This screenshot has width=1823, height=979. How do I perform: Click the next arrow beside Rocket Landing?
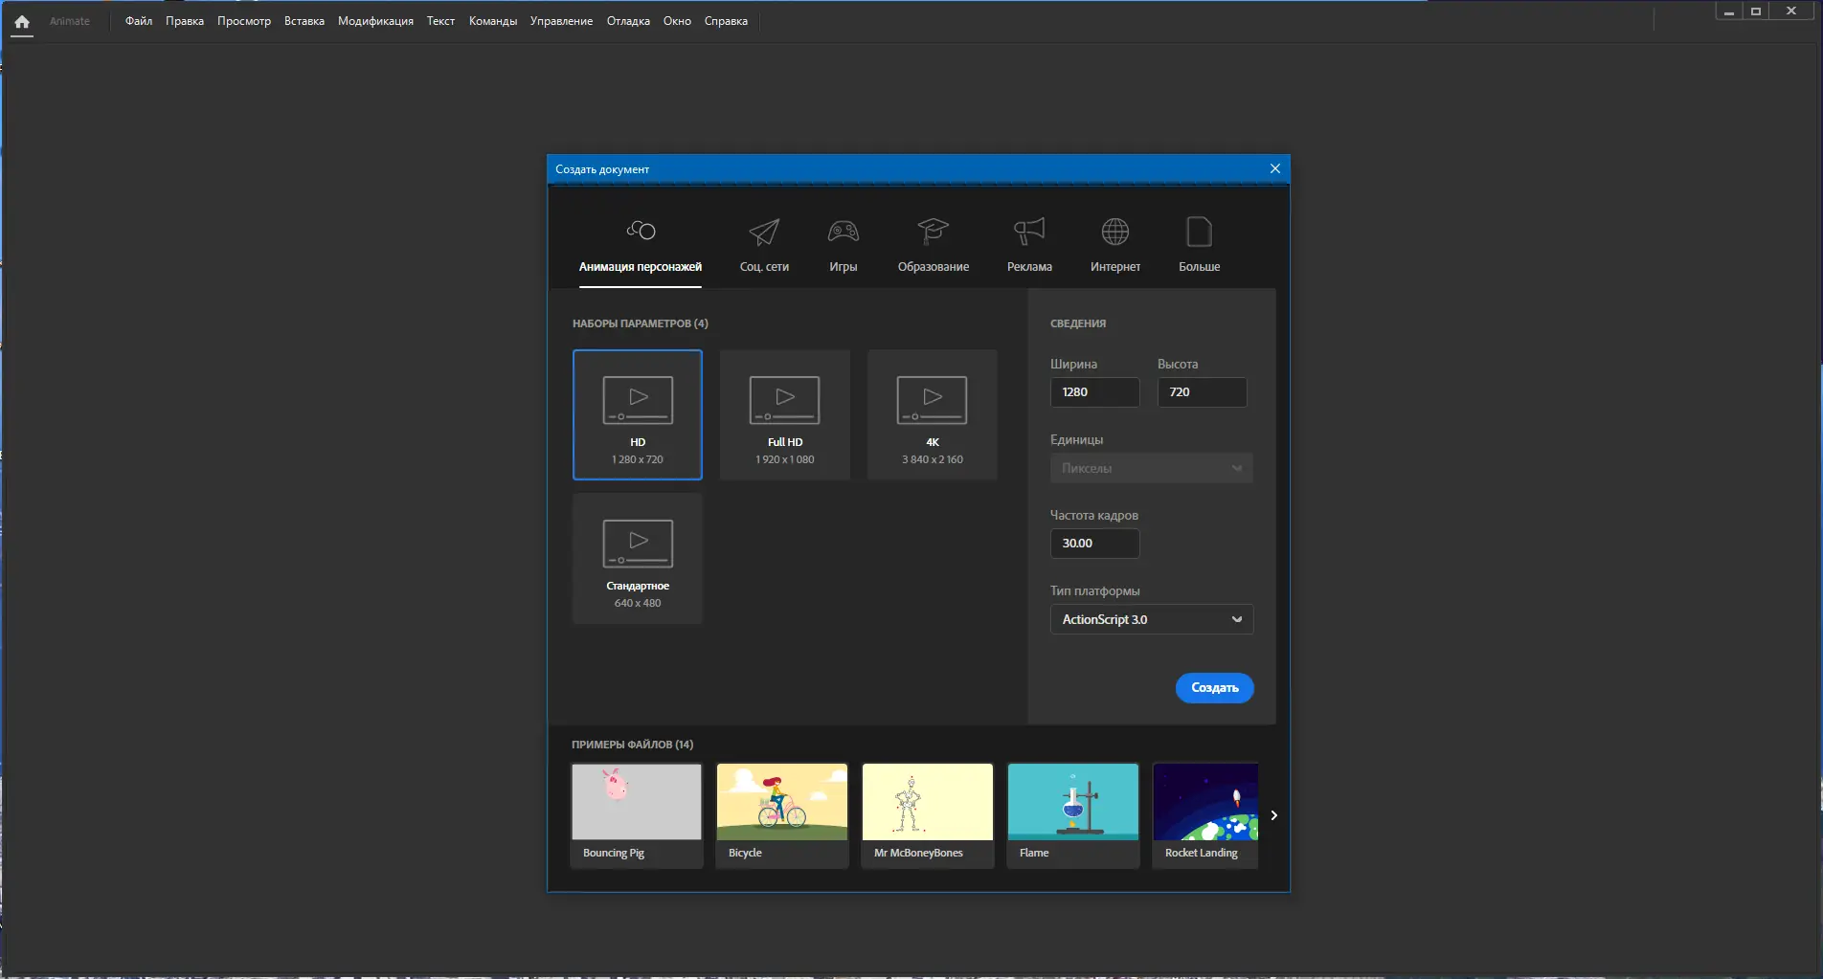[1273, 815]
